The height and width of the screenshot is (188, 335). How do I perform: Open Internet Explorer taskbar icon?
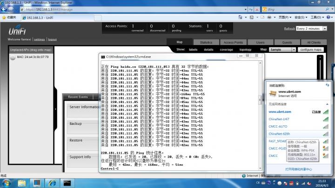coord(52,183)
